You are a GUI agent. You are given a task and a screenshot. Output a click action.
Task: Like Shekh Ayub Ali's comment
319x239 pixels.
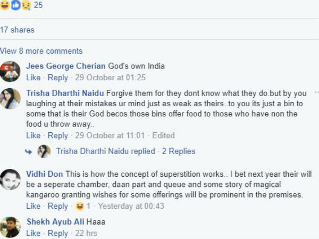(x=33, y=233)
